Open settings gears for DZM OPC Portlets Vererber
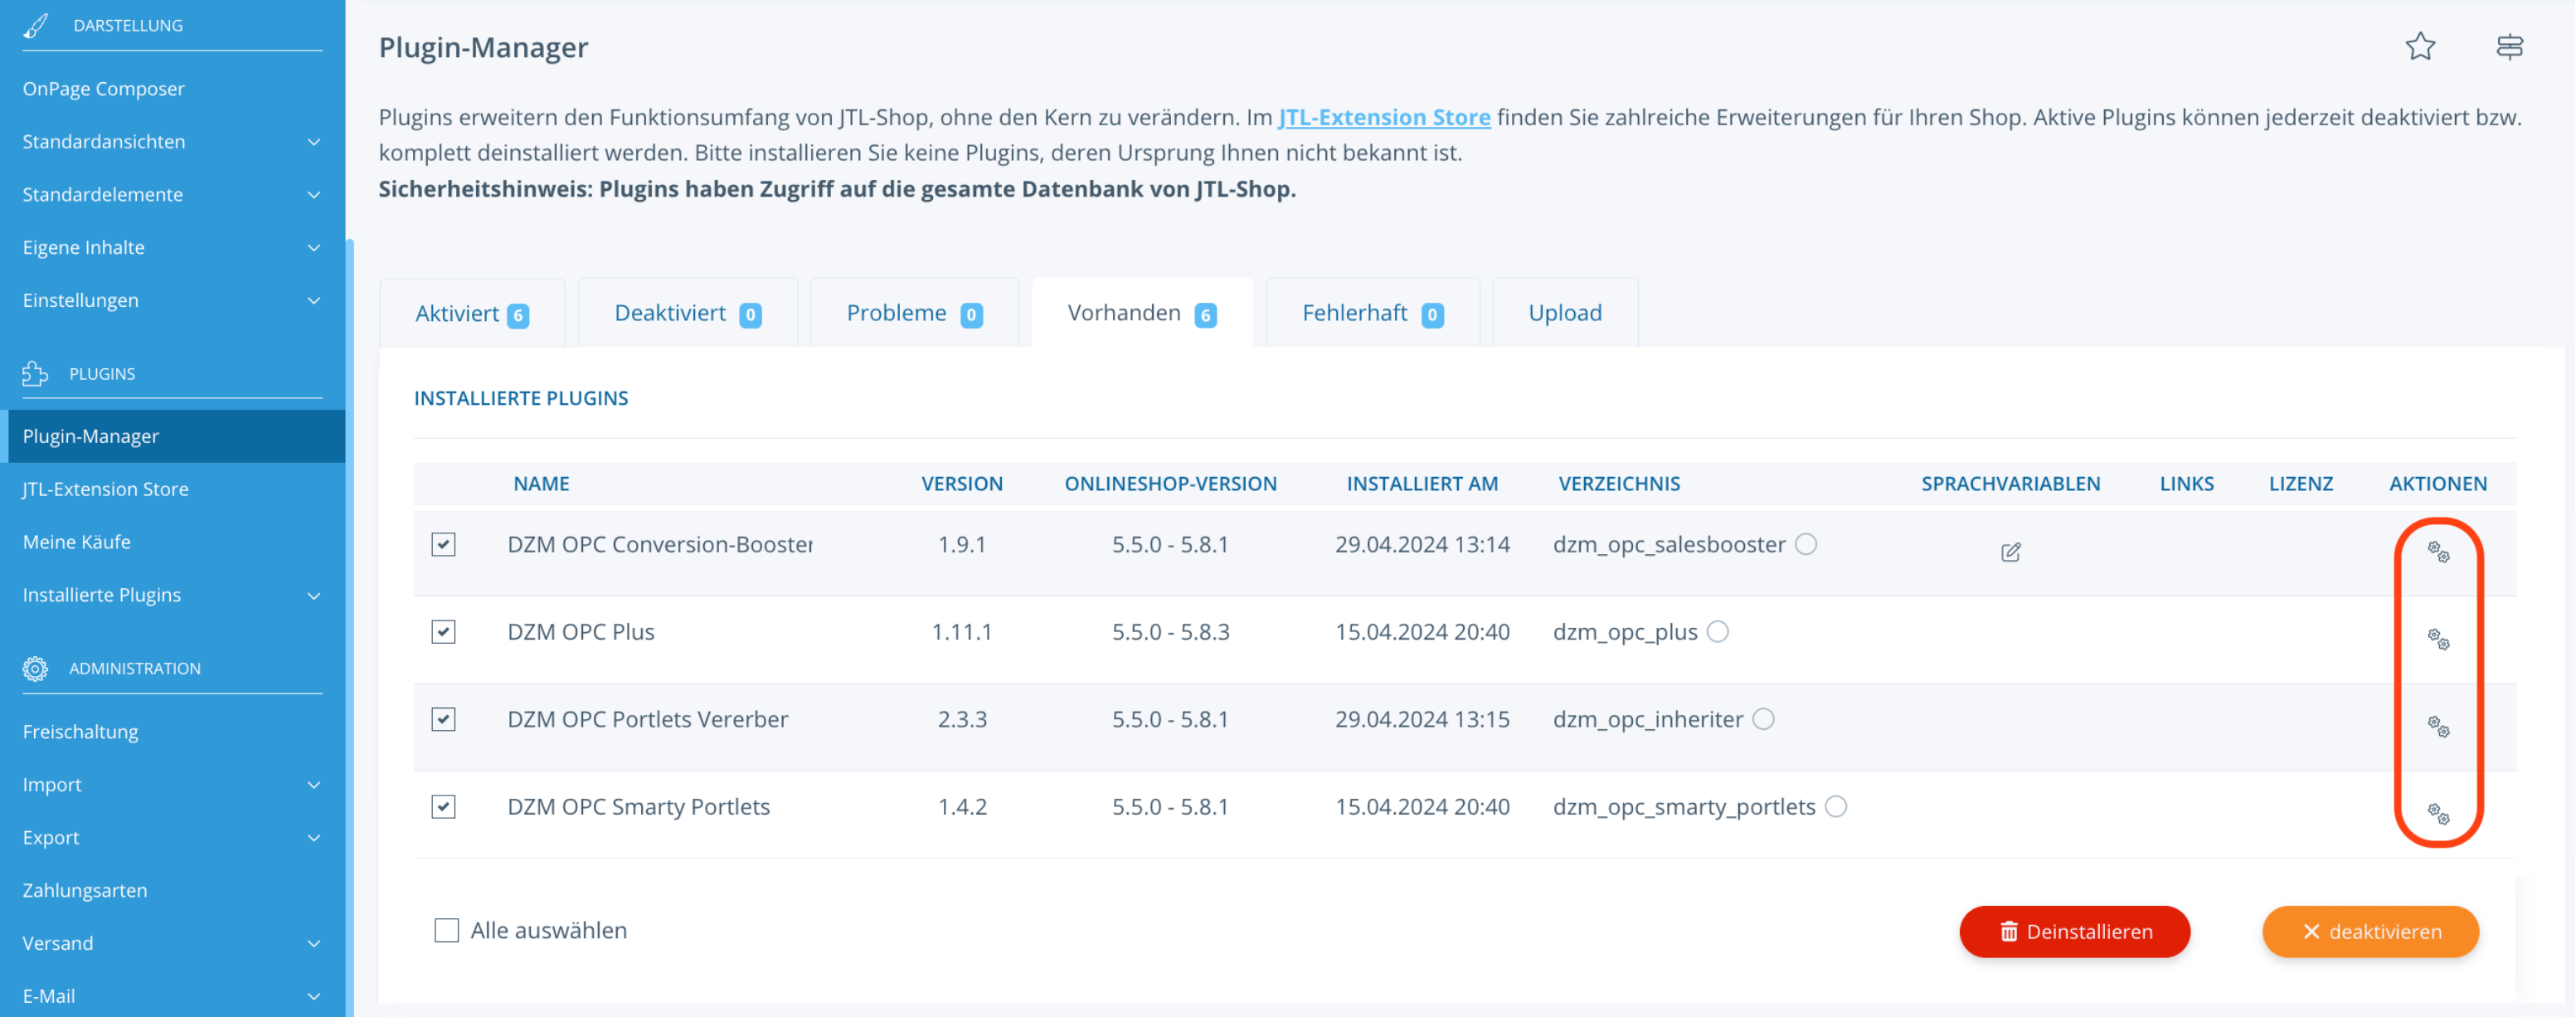 (2438, 726)
